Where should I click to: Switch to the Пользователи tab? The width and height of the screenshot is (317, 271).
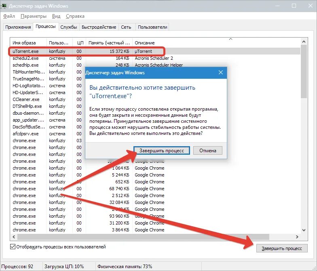point(152,27)
